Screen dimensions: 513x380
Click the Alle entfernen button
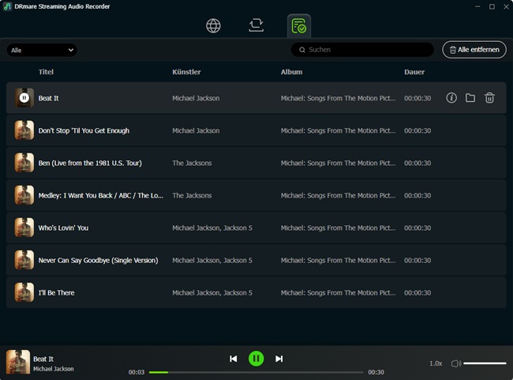tap(474, 50)
